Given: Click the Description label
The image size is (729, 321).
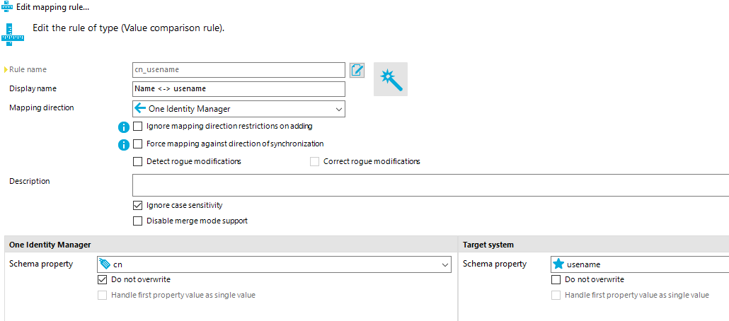Looking at the screenshot, I should tap(29, 181).
